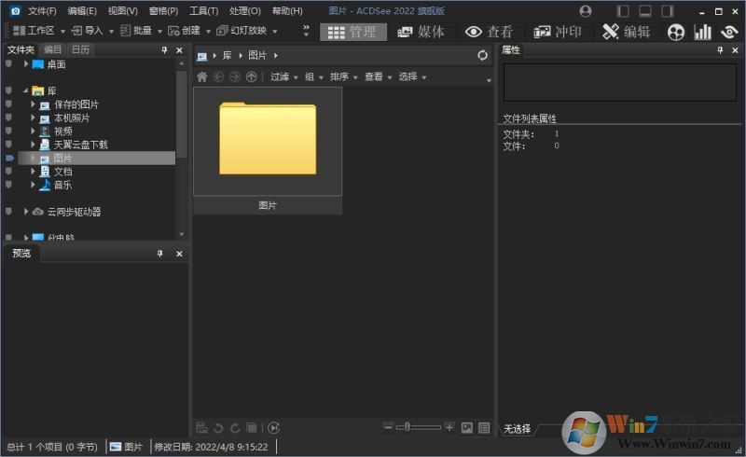Click the 导入 import button
The width and height of the screenshot is (746, 457).
89,31
